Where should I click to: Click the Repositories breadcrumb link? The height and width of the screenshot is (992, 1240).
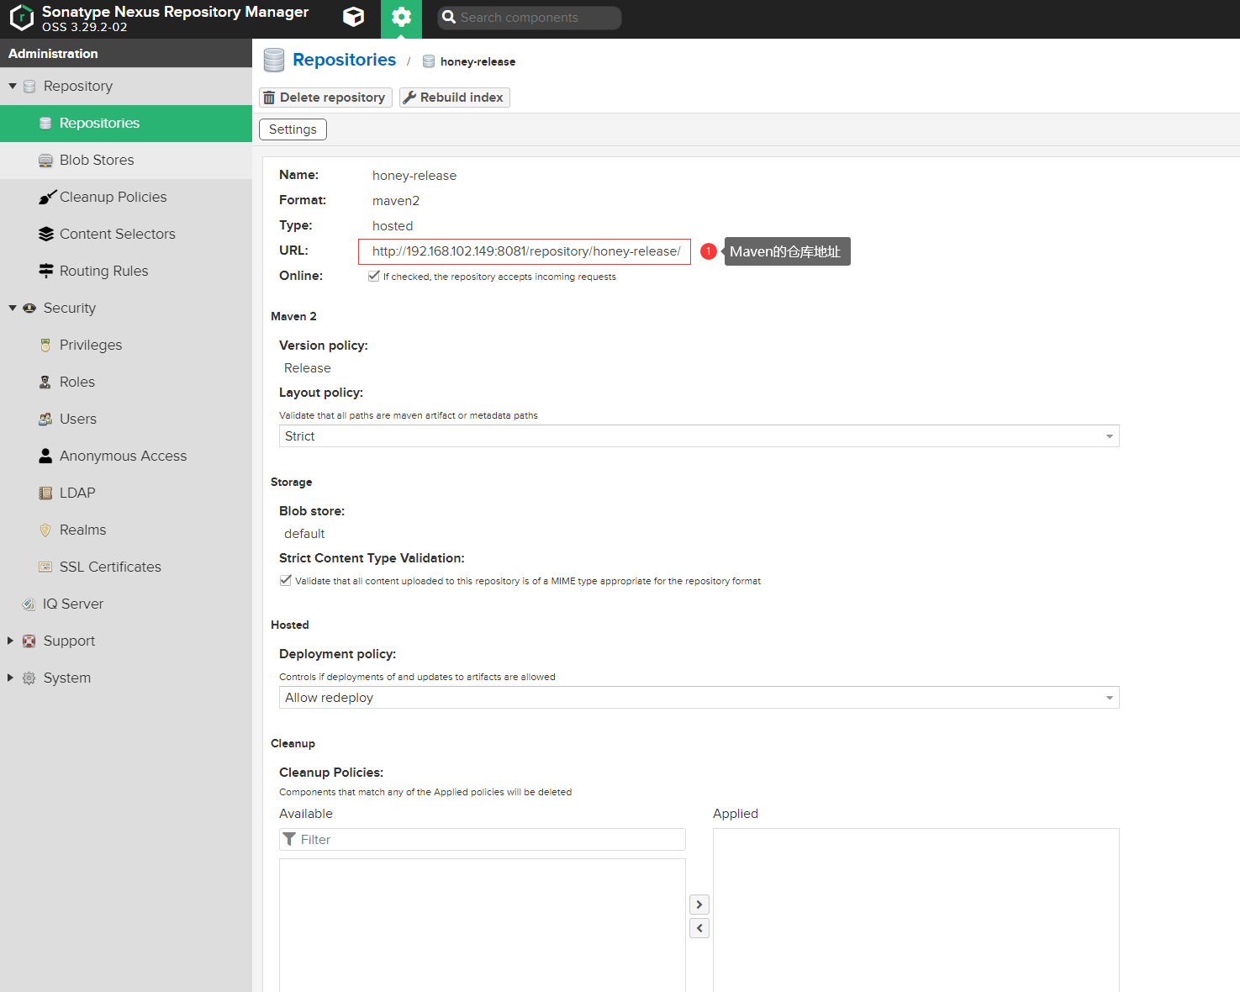(x=344, y=60)
